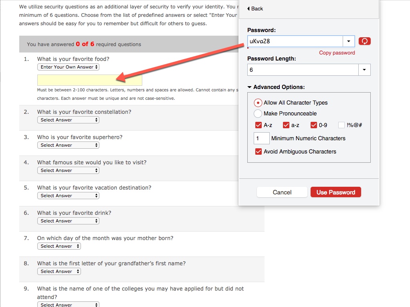Viewport: 410px width, 307px height.
Task: Click the regenerate password icon
Action: point(364,41)
